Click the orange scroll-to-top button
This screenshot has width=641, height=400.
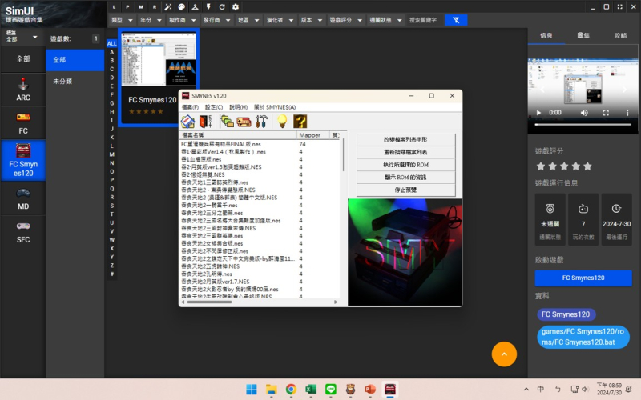coord(504,354)
